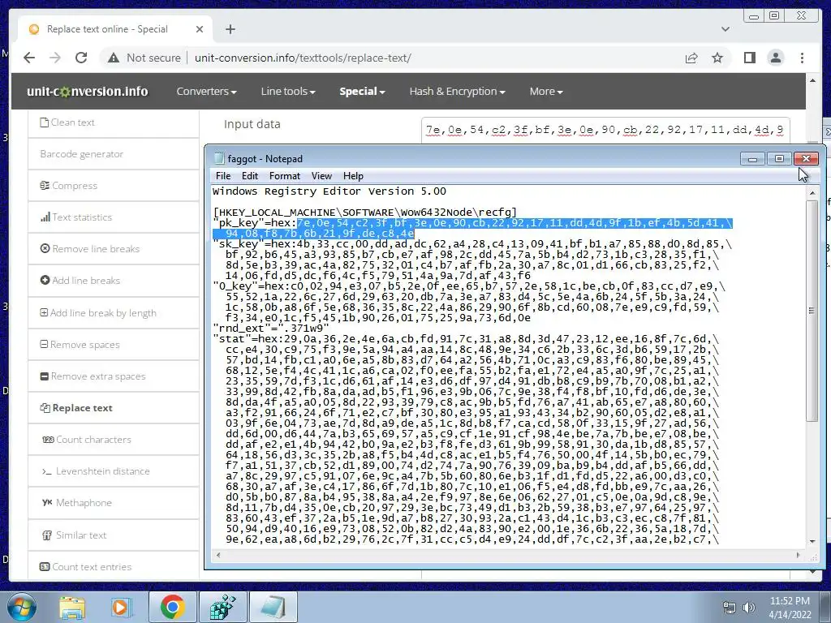The width and height of the screenshot is (831, 623).
Task: Click the Windows Registry Editor Version line
Action: pos(329,191)
